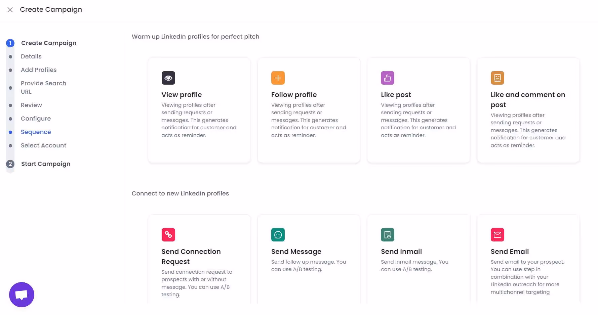598x315 pixels.
Task: Select the eye icon on View profile card
Action: (168, 78)
